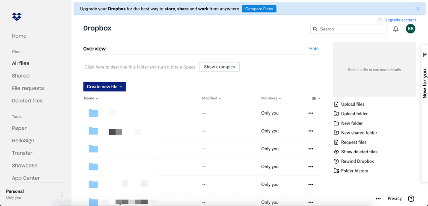Open the first folder row's ellipsis menu
Screen dimensions: 428x206
[x=311, y=113]
